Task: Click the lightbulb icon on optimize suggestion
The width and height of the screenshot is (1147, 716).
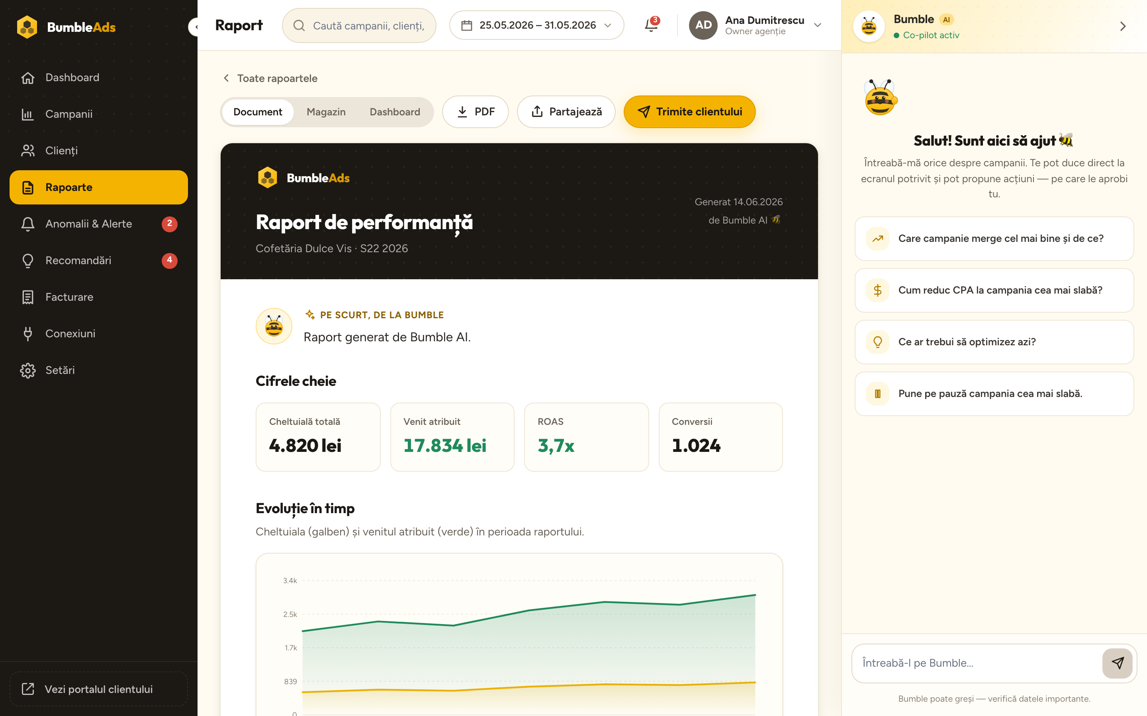Action: [x=878, y=342]
